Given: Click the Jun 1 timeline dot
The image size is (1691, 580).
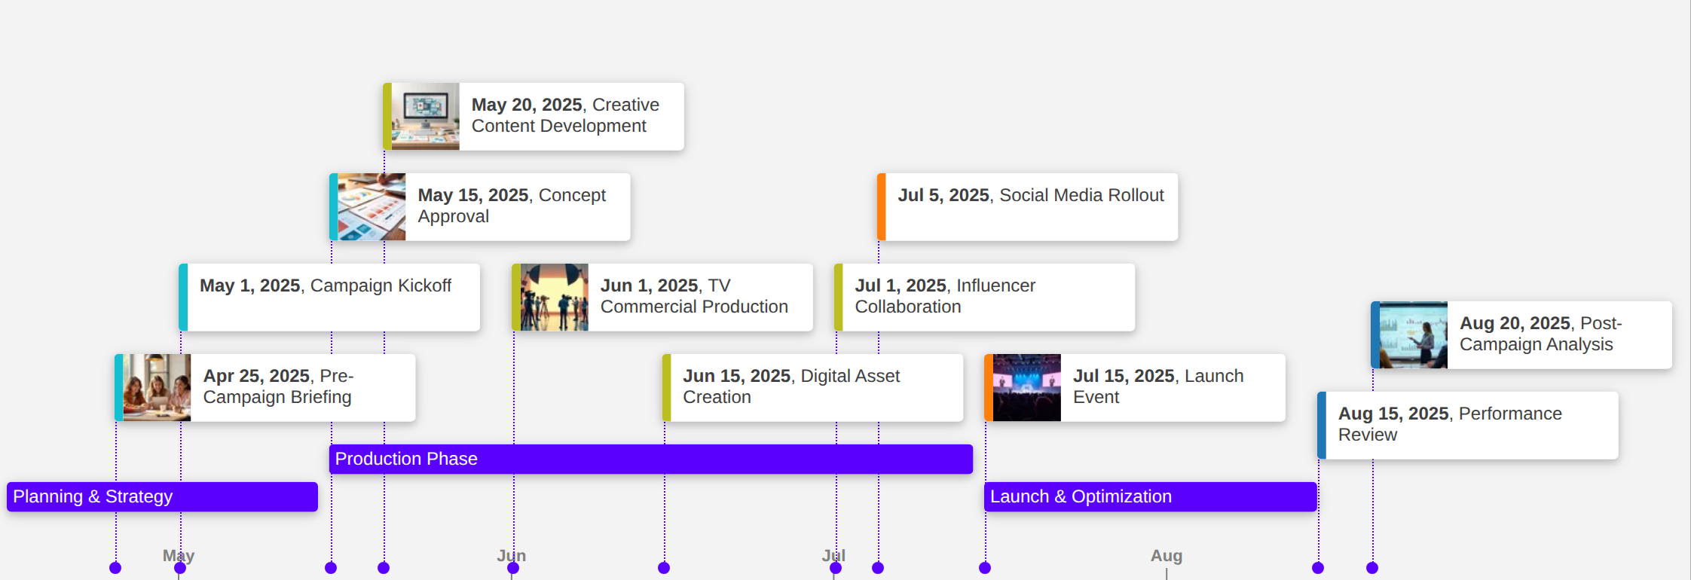Looking at the screenshot, I should coord(513,568).
